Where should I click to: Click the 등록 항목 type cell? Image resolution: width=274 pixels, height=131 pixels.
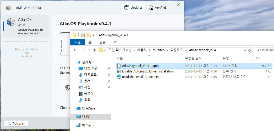pyautogui.click(x=229, y=71)
